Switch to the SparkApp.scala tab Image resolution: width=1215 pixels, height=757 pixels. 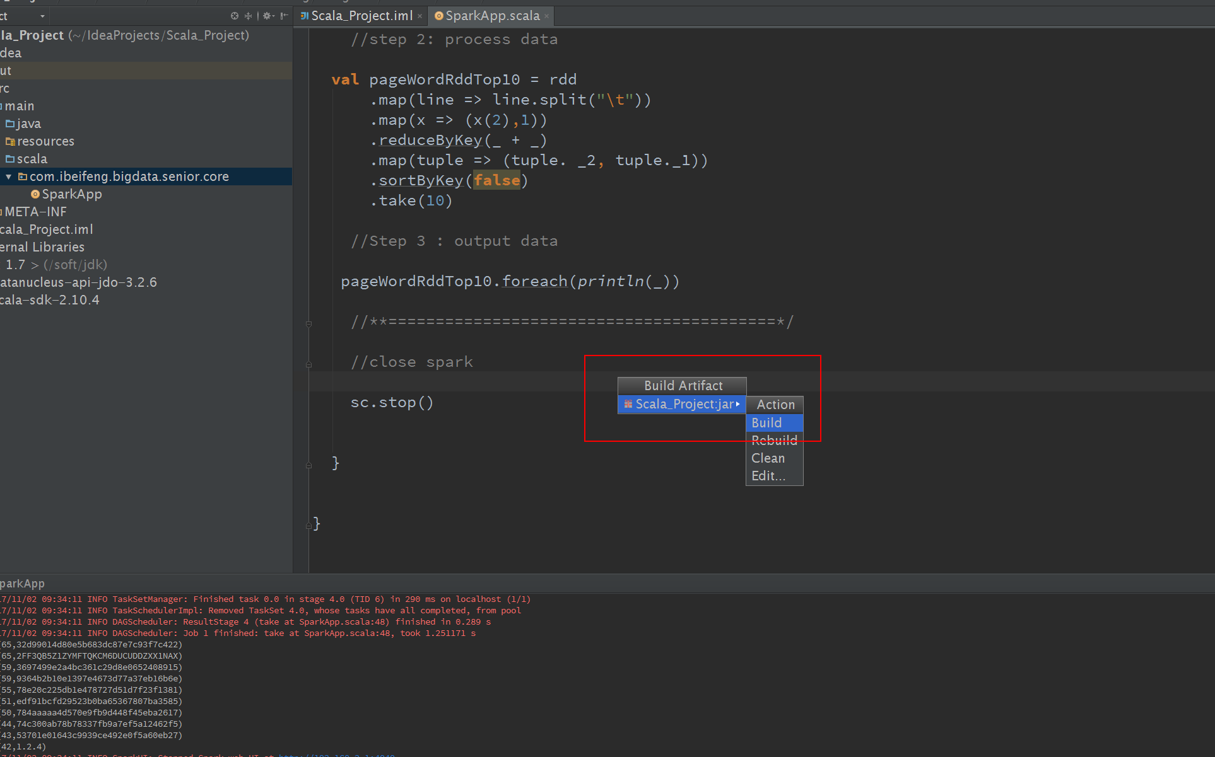pos(492,16)
